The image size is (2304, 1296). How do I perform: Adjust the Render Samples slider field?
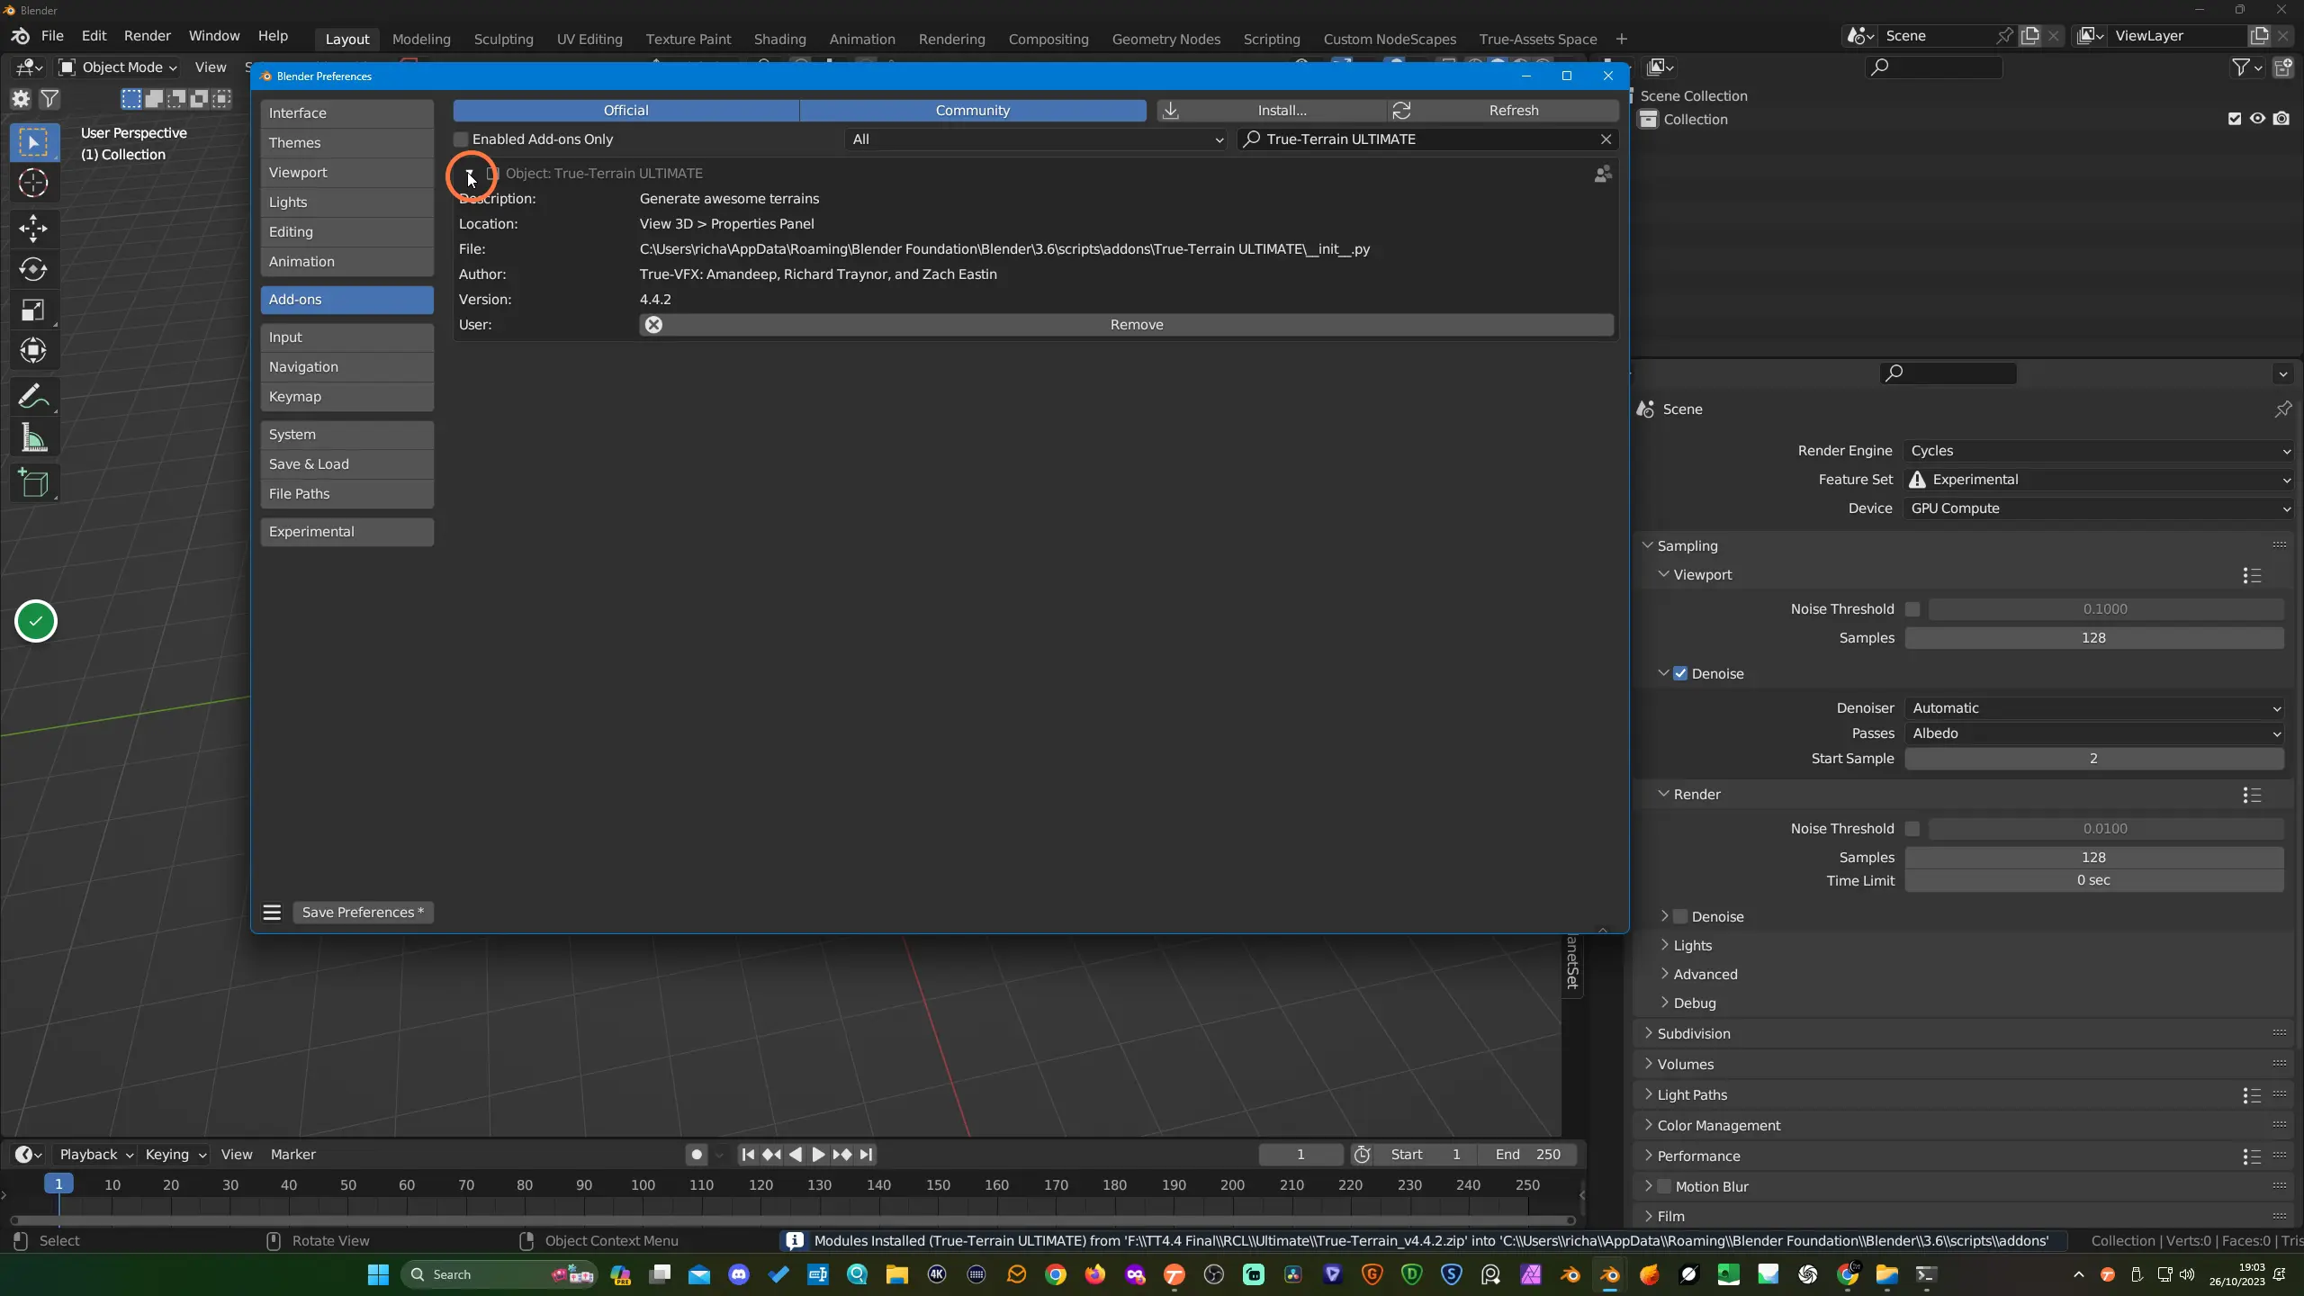coord(2093,858)
